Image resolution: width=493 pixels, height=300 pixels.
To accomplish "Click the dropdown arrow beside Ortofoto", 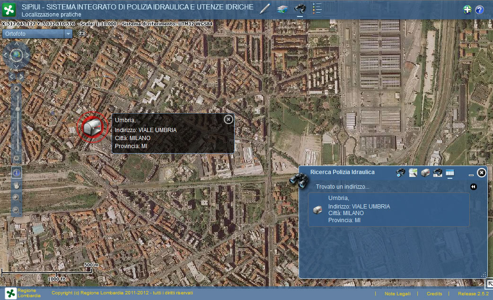I will [x=68, y=34].
